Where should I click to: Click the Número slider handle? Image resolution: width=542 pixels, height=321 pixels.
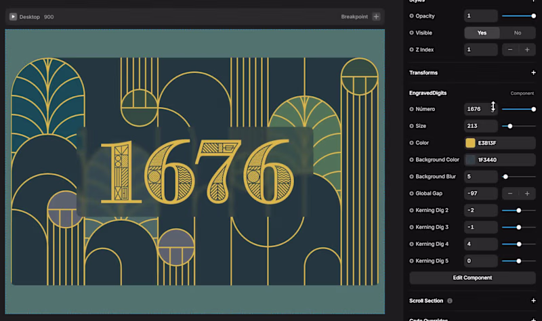(533, 109)
